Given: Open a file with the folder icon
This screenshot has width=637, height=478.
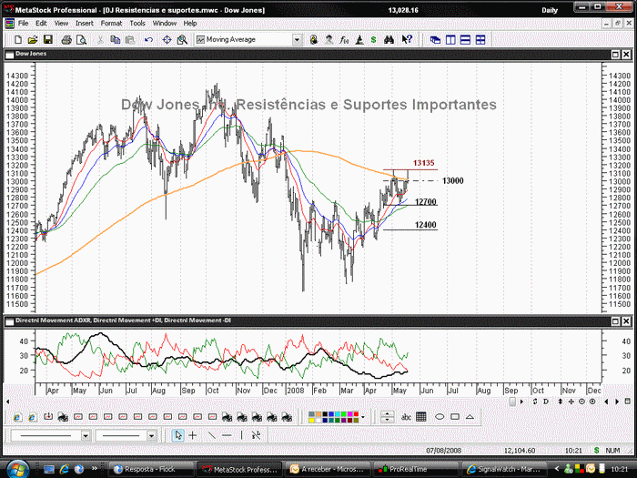Looking at the screenshot, I should click(x=33, y=40).
